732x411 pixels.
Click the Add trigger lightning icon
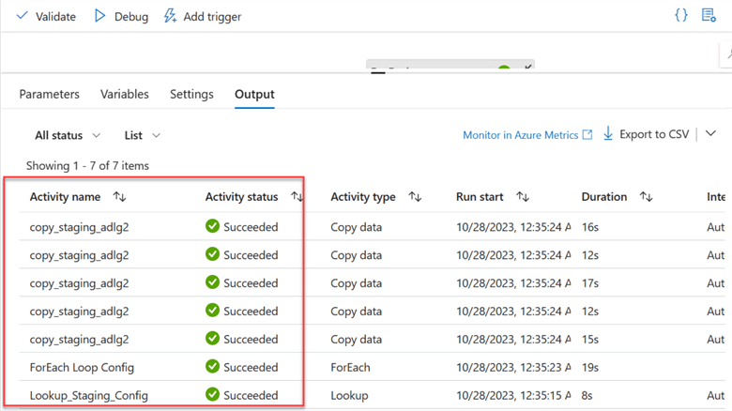[170, 16]
